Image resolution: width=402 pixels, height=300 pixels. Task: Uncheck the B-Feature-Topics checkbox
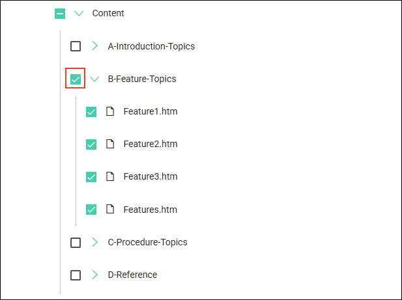[76, 79]
